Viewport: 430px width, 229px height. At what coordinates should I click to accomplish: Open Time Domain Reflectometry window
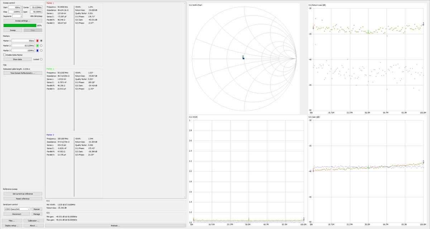coord(23,73)
